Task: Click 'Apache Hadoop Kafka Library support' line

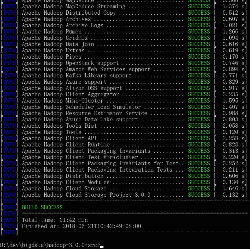Action: tap(77, 76)
